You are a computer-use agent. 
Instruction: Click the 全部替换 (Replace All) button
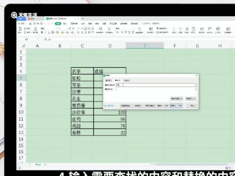(126, 106)
